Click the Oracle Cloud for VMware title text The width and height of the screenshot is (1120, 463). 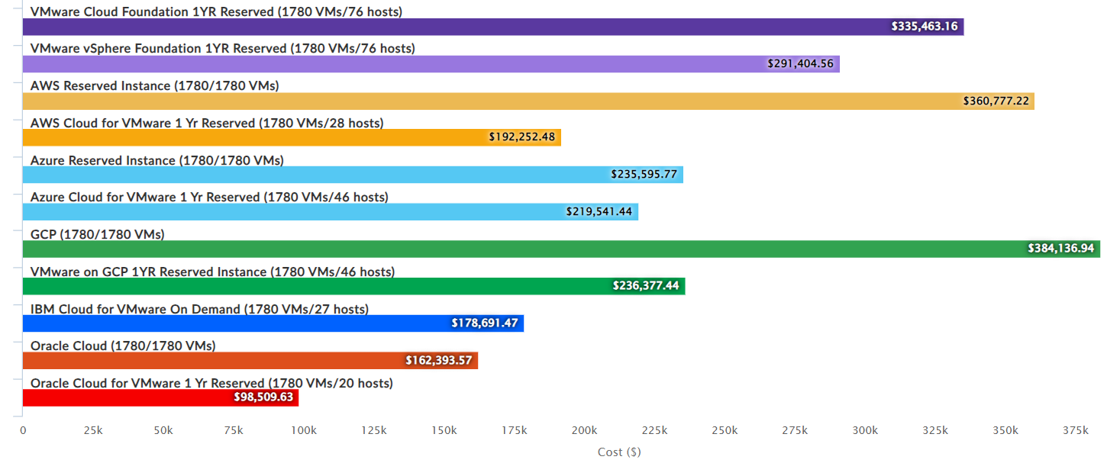tap(211, 383)
